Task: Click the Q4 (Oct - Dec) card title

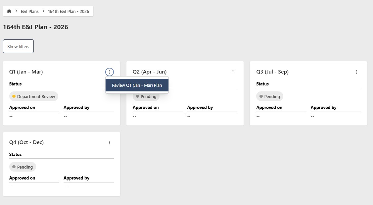Action: click(26, 142)
